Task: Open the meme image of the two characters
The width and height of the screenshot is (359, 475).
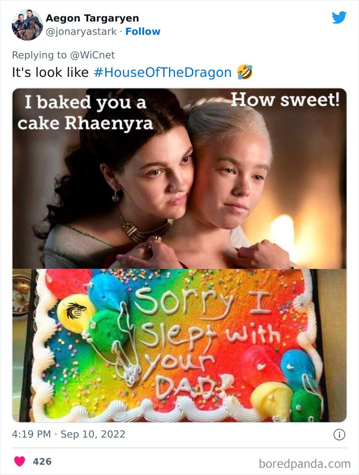Action: 180,177
